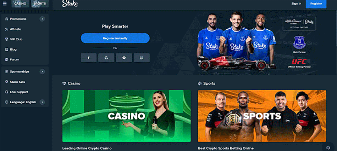
Task: Sign up with the Facebook icon
Action: click(89, 58)
